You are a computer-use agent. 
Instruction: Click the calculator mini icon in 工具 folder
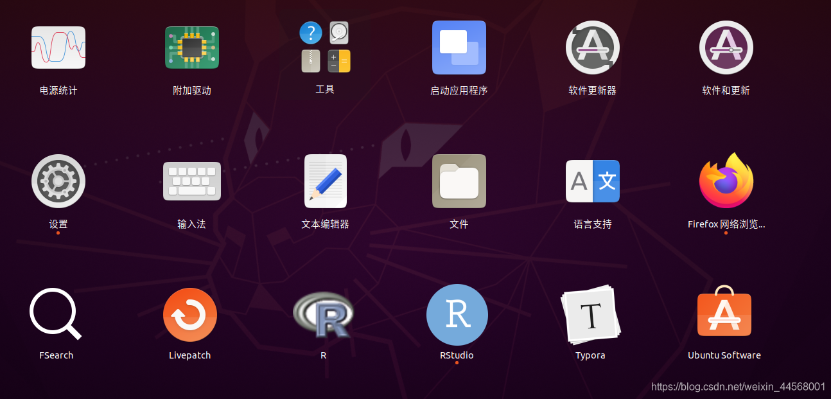pos(339,61)
